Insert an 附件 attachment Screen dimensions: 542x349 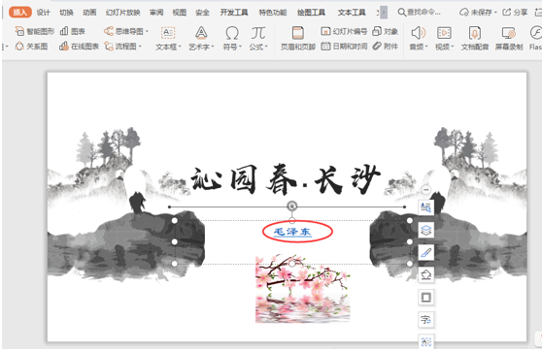coord(385,46)
